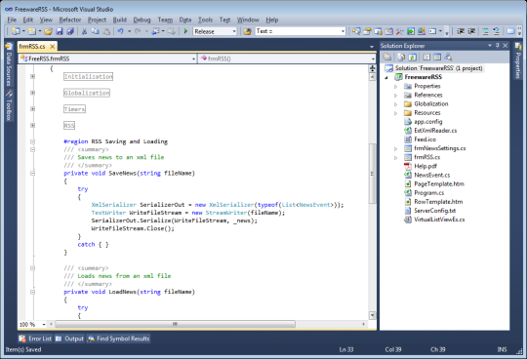Open the File menu

coord(12,20)
